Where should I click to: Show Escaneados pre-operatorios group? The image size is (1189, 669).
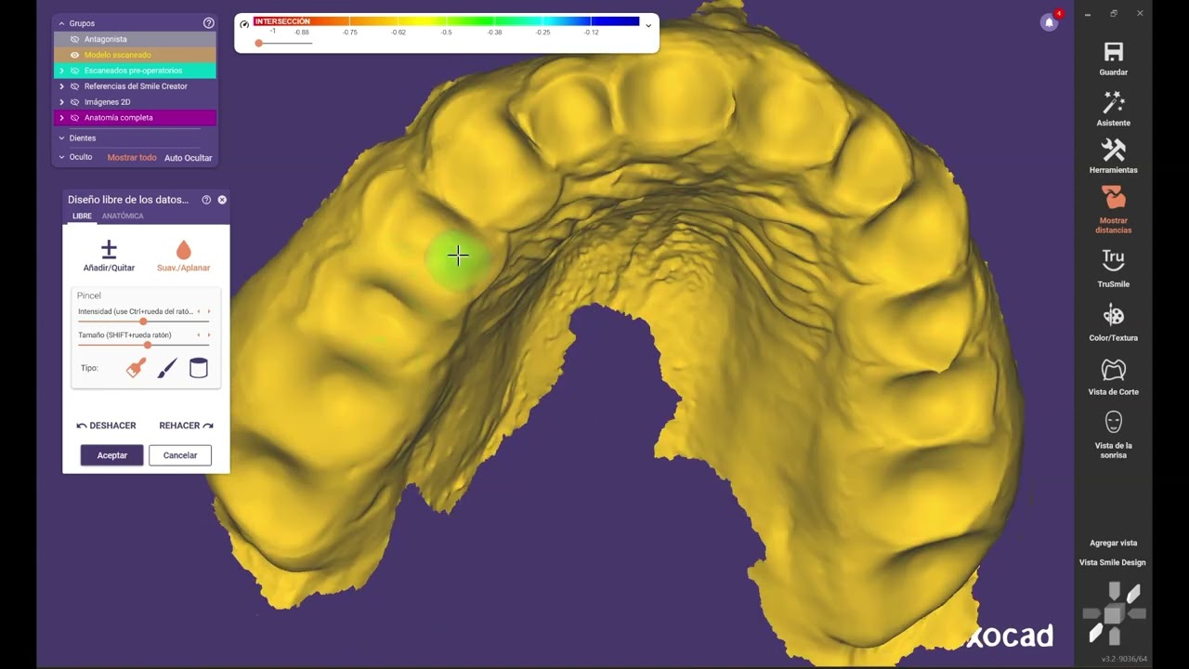click(75, 71)
